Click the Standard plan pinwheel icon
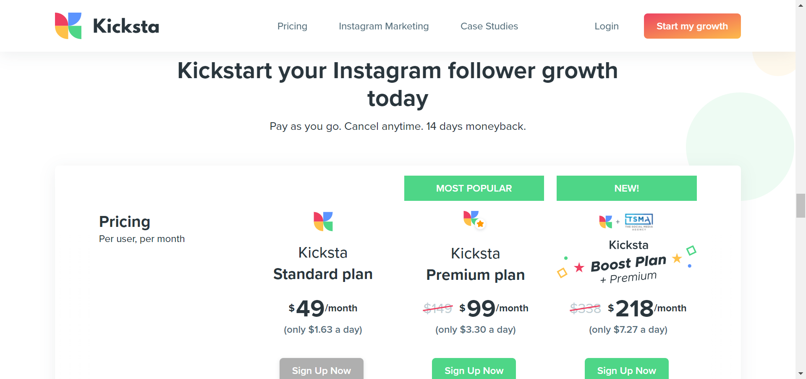 point(323,221)
